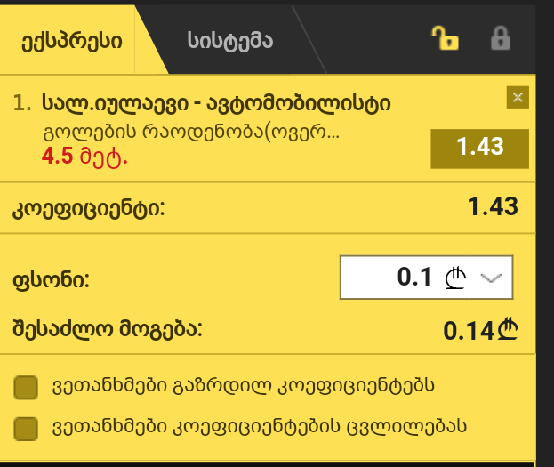Image resolution: width=554 pixels, height=467 pixels.
Task: Click the Lari currency symbol in stake field
Action: (455, 278)
